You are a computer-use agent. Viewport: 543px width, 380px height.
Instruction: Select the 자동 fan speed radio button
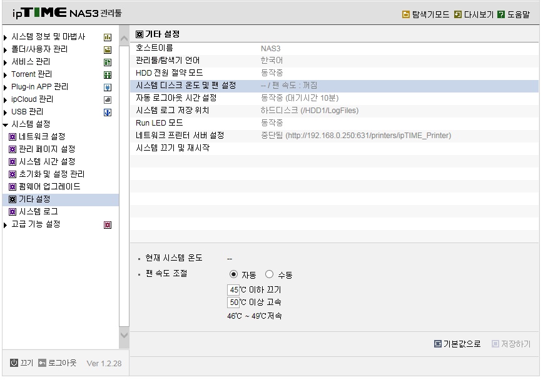pos(233,274)
